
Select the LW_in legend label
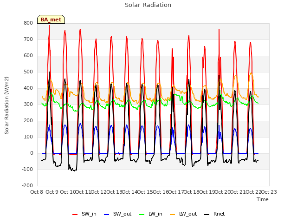[x=155, y=214]
